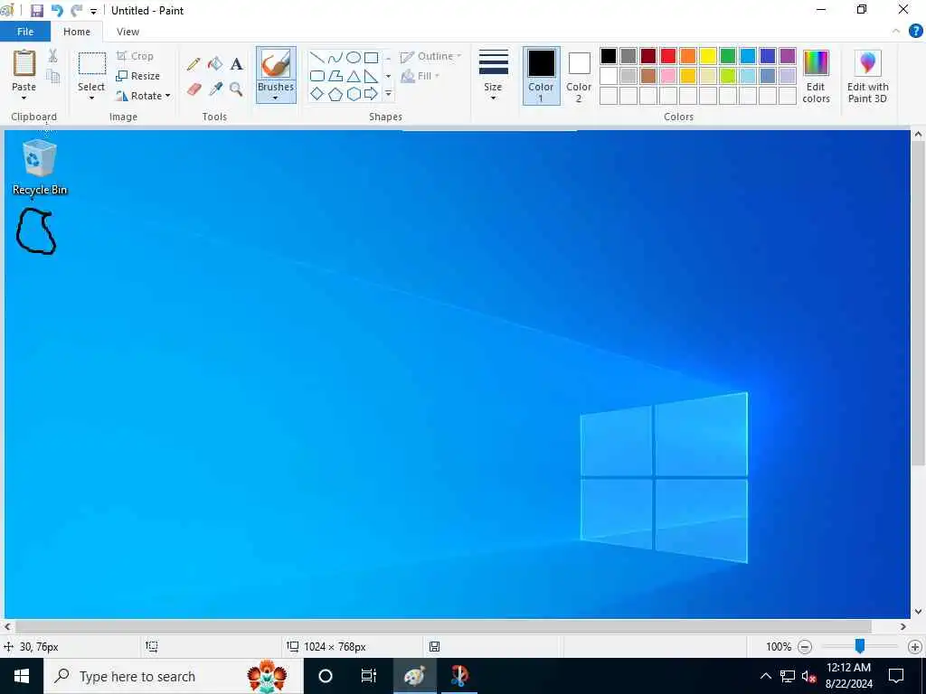The image size is (926, 694).
Task: Select the Fill with color bucket tool
Action: tap(215, 63)
